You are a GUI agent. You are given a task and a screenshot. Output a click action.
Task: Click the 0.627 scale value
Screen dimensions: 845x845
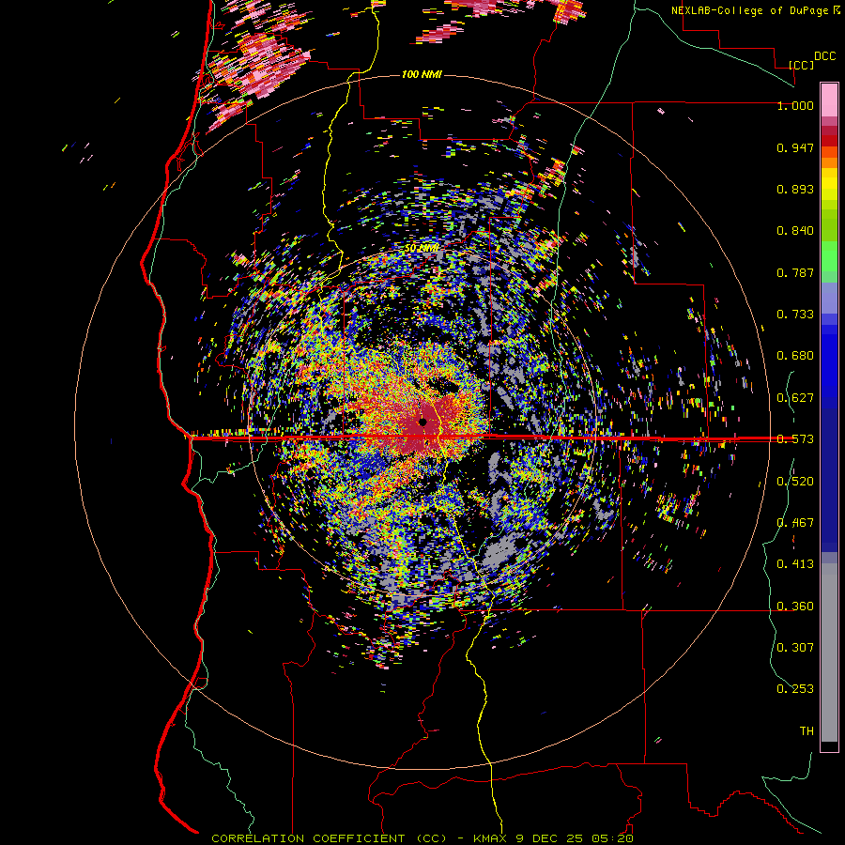pyautogui.click(x=795, y=398)
